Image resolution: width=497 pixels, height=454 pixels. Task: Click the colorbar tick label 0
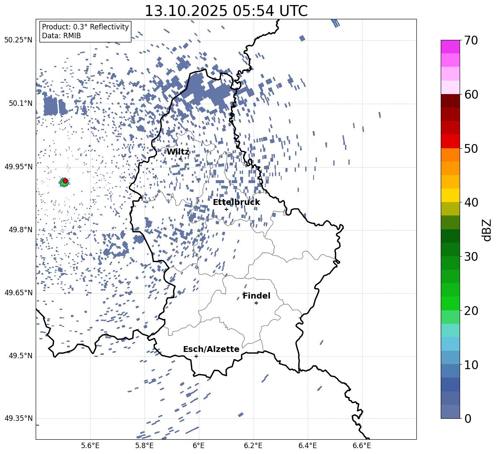coord(468,418)
